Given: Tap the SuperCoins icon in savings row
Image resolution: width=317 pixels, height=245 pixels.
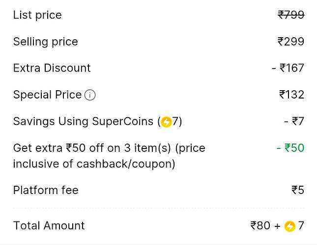Looking at the screenshot, I should pyautogui.click(x=166, y=122).
